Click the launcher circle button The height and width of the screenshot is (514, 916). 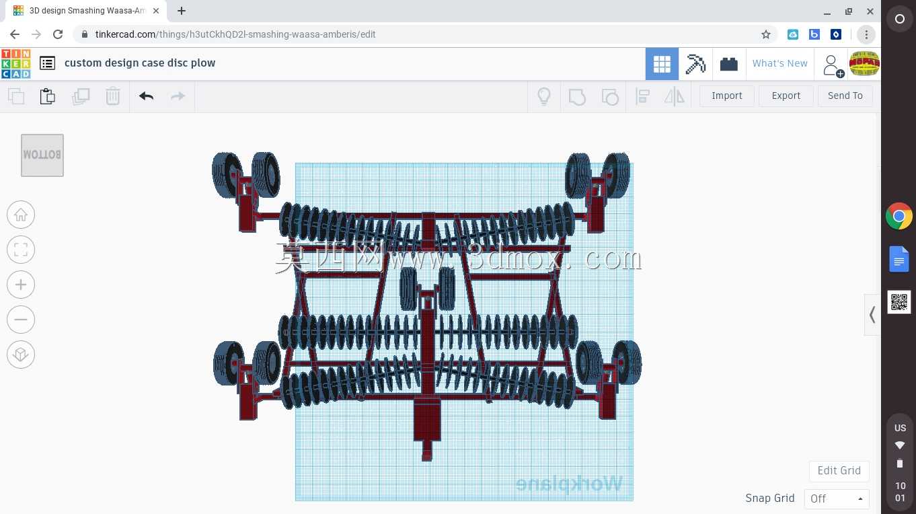coord(899,20)
